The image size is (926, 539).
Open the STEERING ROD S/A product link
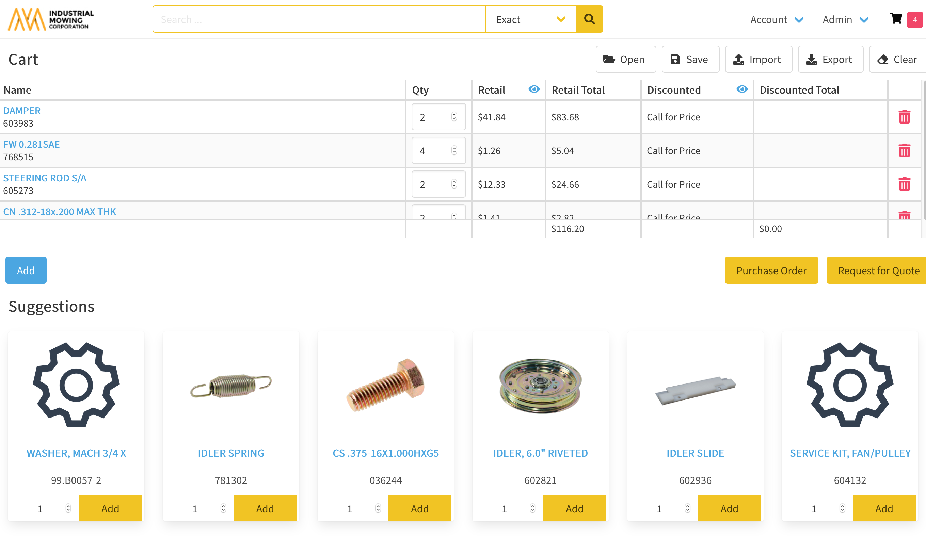[45, 178]
